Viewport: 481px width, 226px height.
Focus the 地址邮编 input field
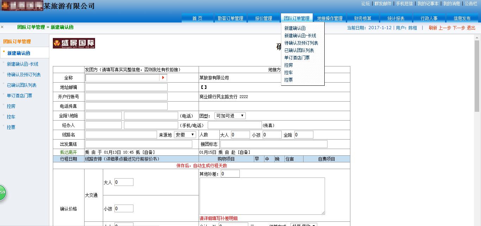tap(126, 87)
